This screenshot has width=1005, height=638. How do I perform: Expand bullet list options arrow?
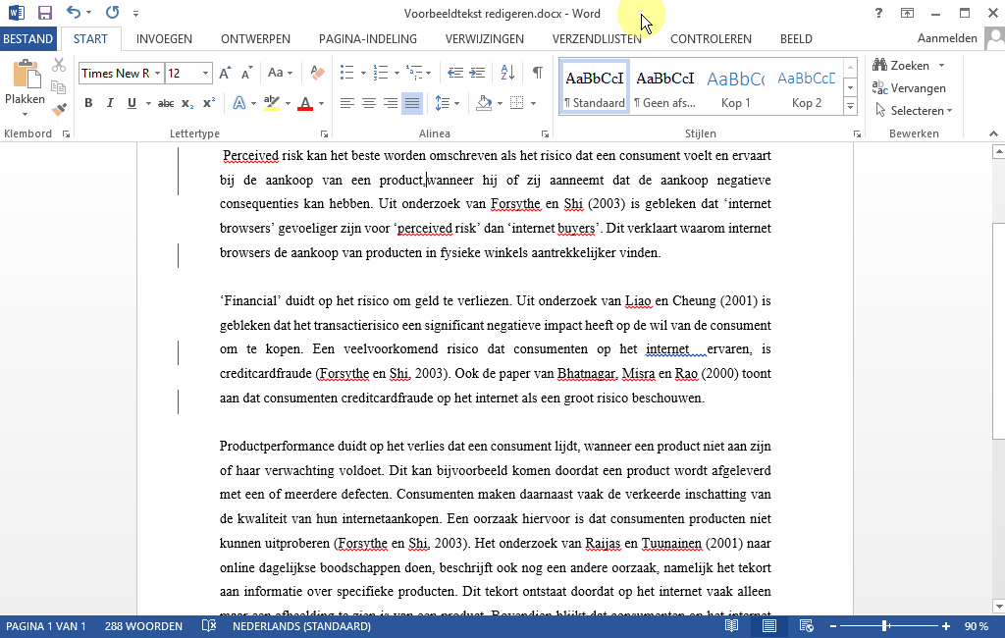click(363, 73)
